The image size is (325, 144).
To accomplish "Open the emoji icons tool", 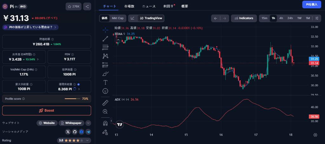I will click(105, 91).
